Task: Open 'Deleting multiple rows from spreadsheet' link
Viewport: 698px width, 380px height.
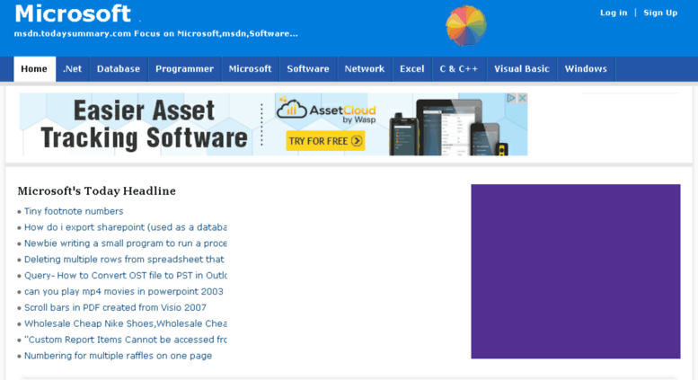Action: point(124,260)
